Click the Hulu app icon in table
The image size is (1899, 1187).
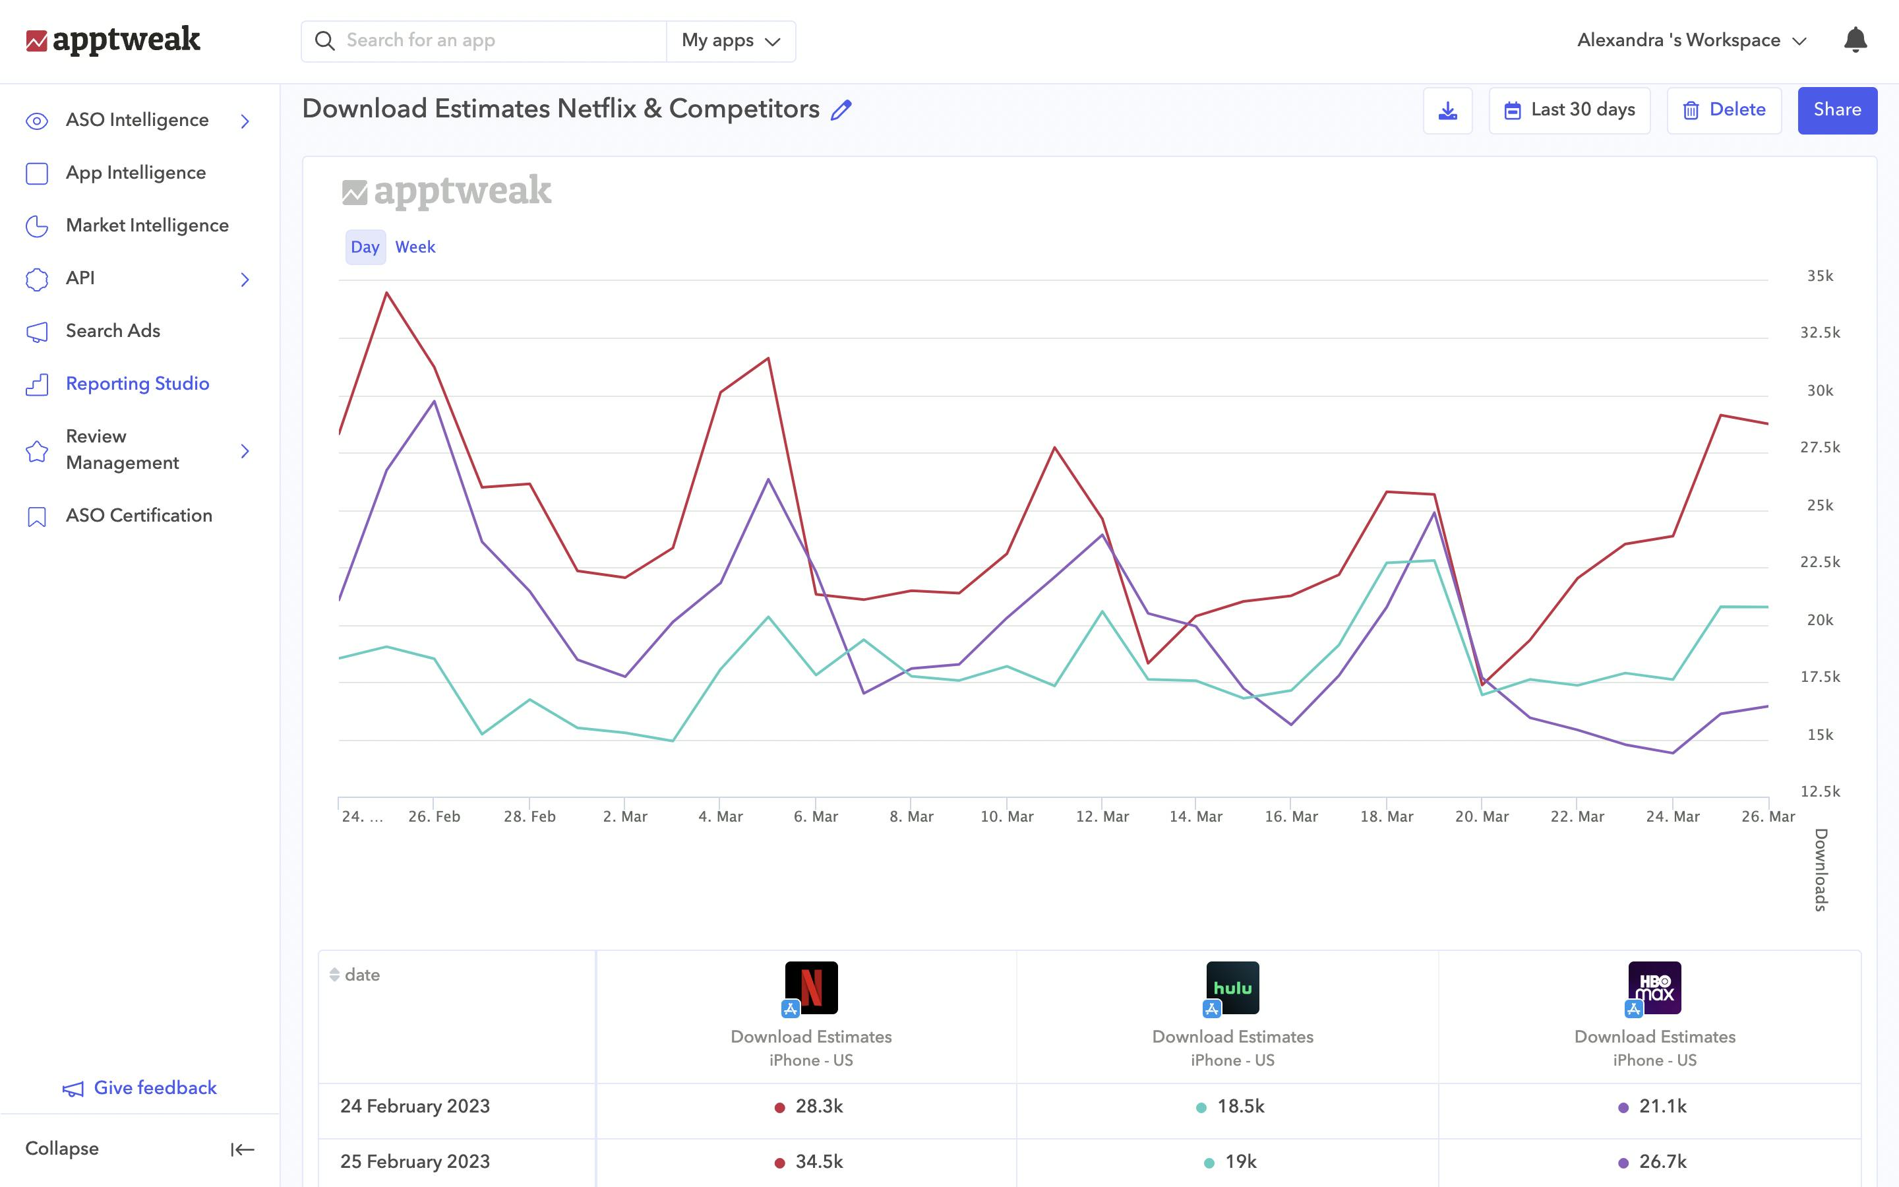[x=1232, y=988]
